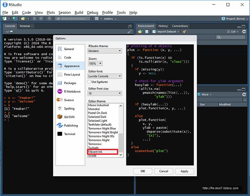Open List view dropdown in Environment
The width and height of the screenshot is (250, 196).
click(233, 32)
